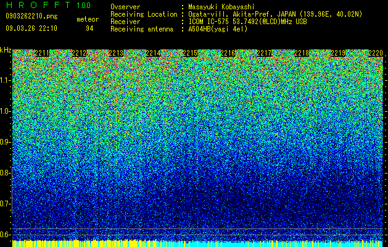The width and height of the screenshot is (388, 247).
Task: Click the 1.1 kHz axis label
Action: click(x=5, y=80)
